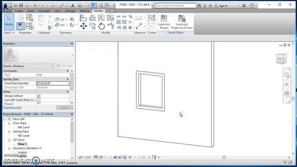Click the Modify selection tool
This screenshot has width=297, height=167.
click(x=9, y=22)
